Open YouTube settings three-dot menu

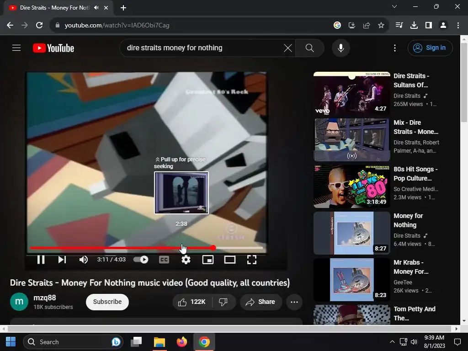pyautogui.click(x=394, y=48)
